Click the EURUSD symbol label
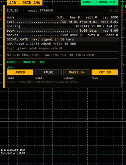The image size is (126, 165). 13,10
